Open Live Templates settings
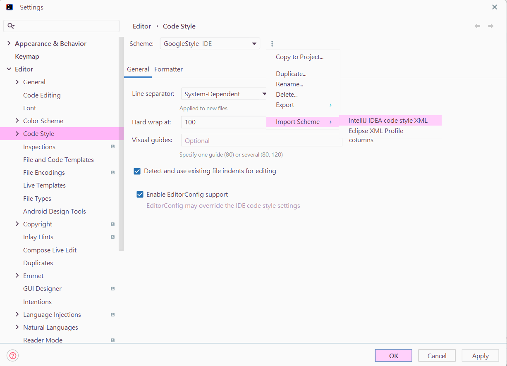The width and height of the screenshot is (507, 366). click(44, 185)
